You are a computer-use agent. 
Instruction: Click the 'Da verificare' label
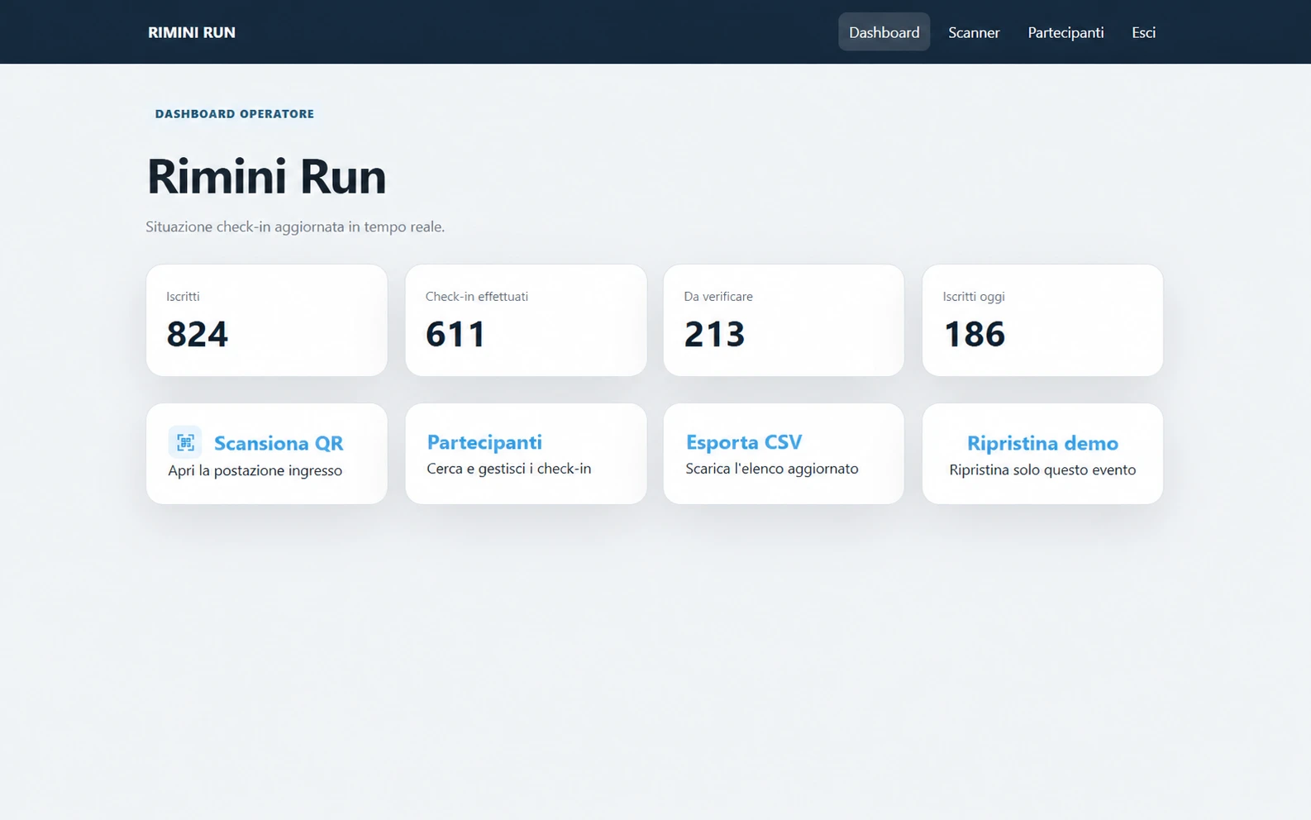(718, 297)
